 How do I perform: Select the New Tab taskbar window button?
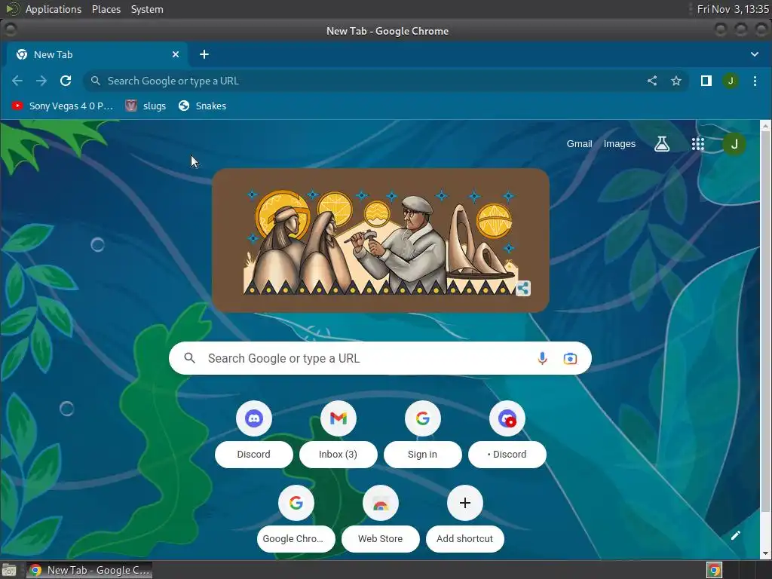pyautogui.click(x=89, y=570)
